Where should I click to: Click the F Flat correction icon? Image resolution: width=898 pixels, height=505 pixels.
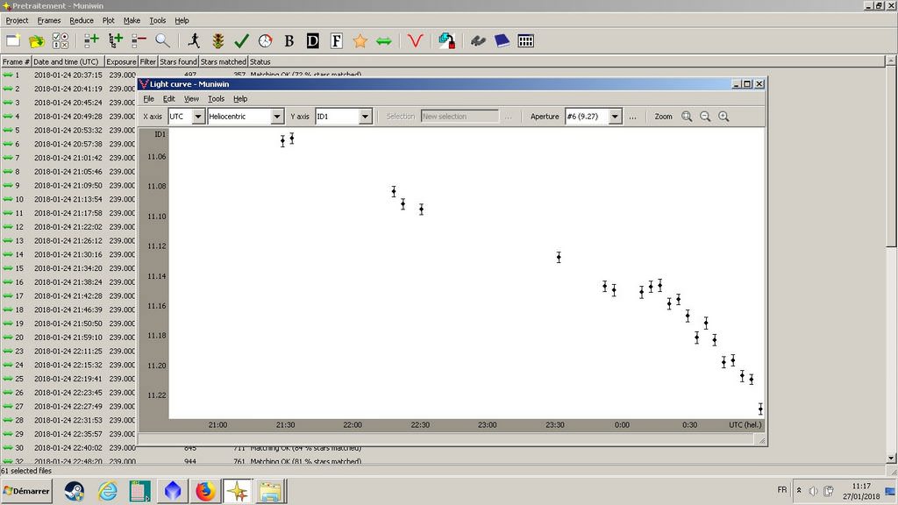tap(336, 40)
